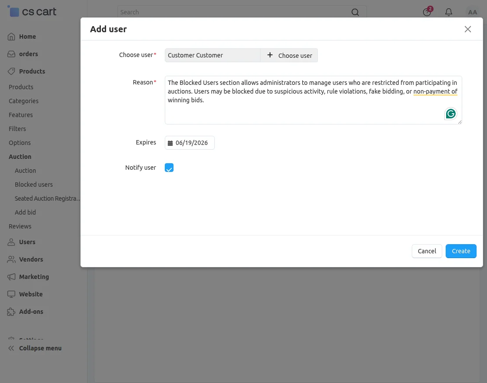Open Filters in sidebar
Viewport: 487px width, 383px height.
17,129
